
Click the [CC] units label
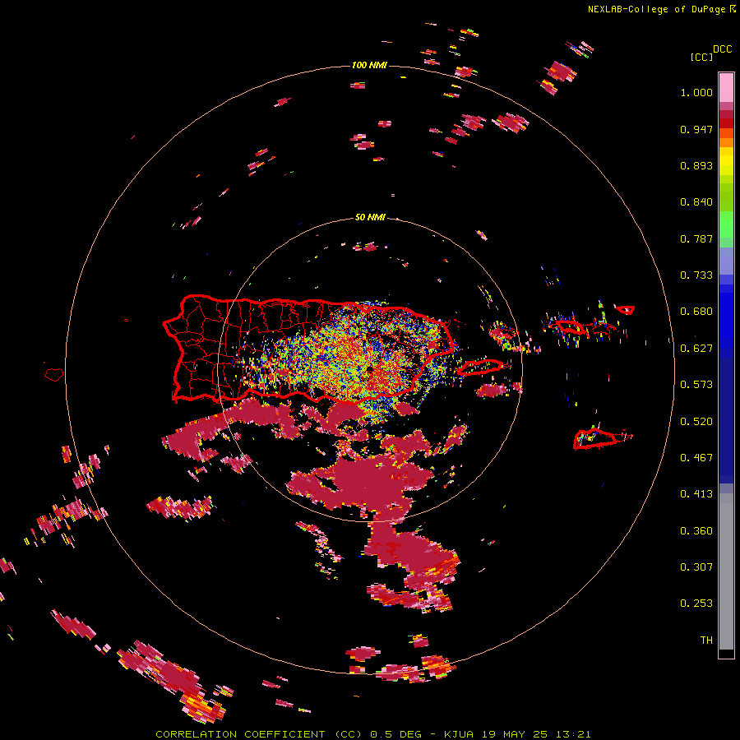702,57
